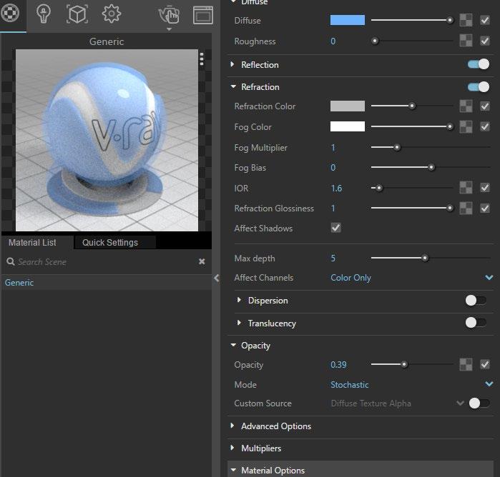This screenshot has height=477, width=500.
Task: Toggle the IOR texture checkbox
Action: [x=485, y=188]
